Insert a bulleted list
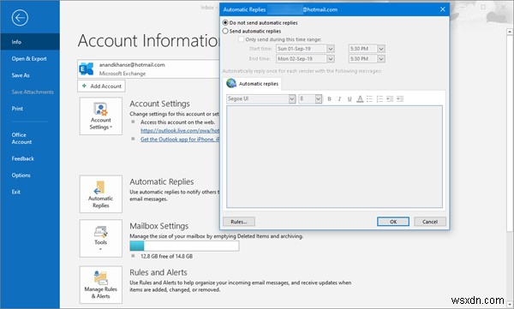Viewport: 514px width, 309px height. (x=370, y=99)
